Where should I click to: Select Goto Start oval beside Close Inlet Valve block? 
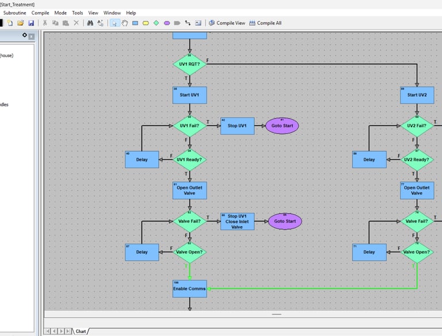[x=285, y=222]
